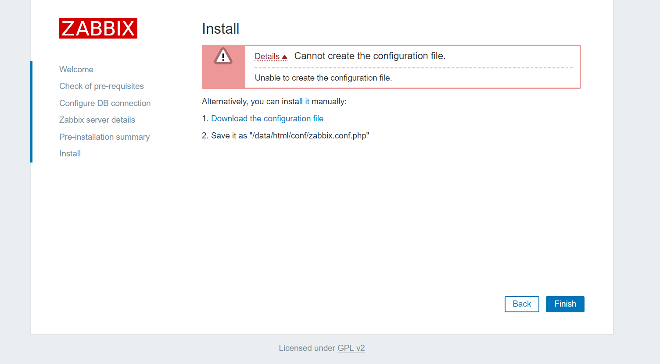
Task: Click the Zabbix logo
Action: (x=98, y=28)
